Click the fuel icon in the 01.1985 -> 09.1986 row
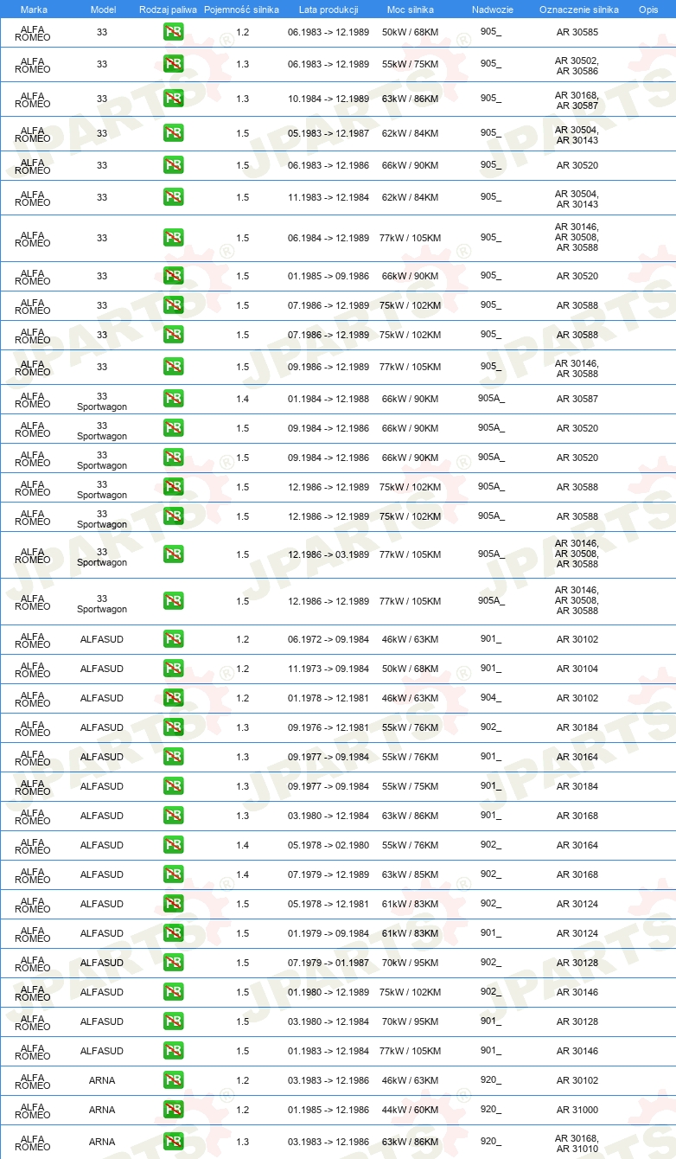 pyautogui.click(x=173, y=276)
